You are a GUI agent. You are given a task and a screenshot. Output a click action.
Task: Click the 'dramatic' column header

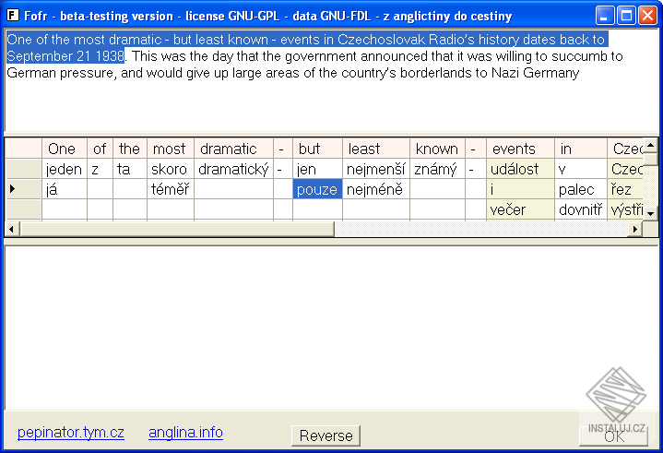tap(233, 149)
